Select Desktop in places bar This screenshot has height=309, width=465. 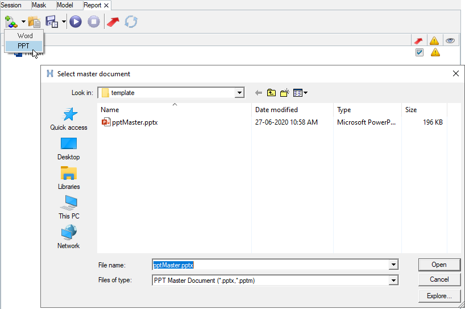(69, 149)
